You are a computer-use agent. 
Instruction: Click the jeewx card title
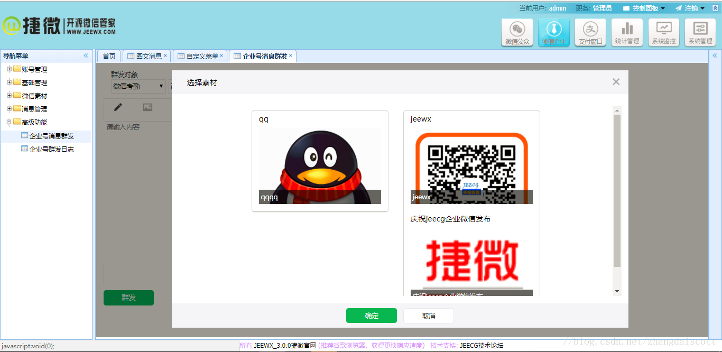tap(421, 119)
